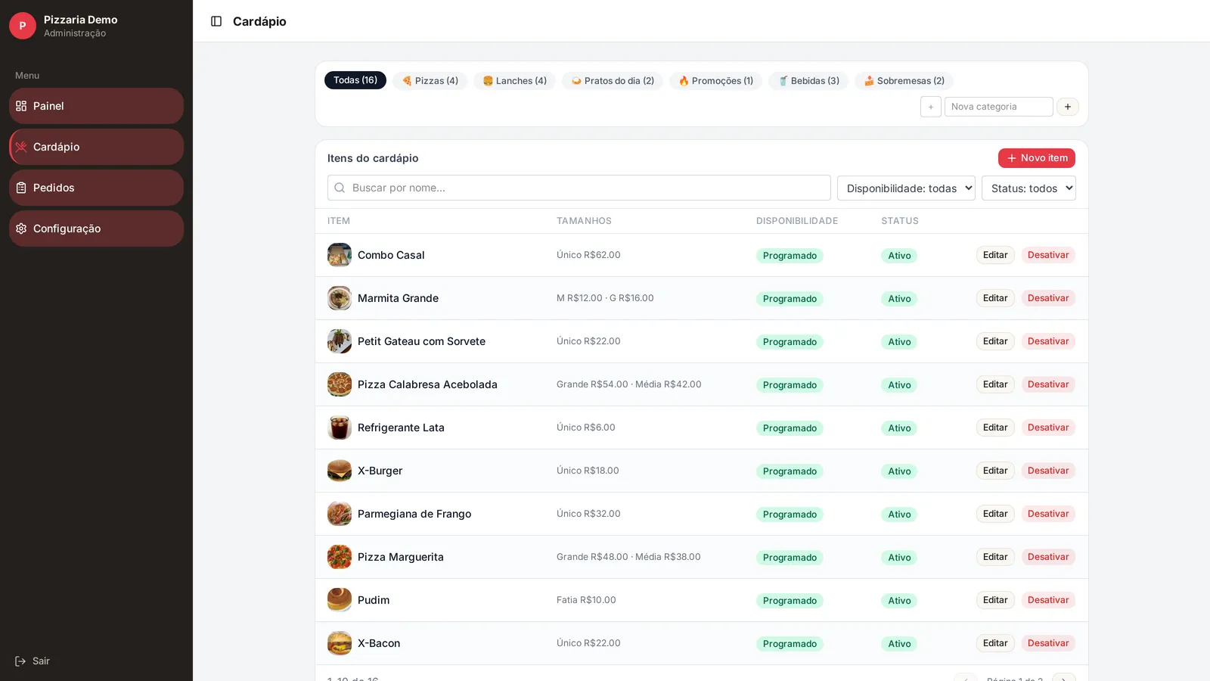This screenshot has height=681, width=1210.
Task: Filter by Lanches (4) category
Action: [x=515, y=81]
